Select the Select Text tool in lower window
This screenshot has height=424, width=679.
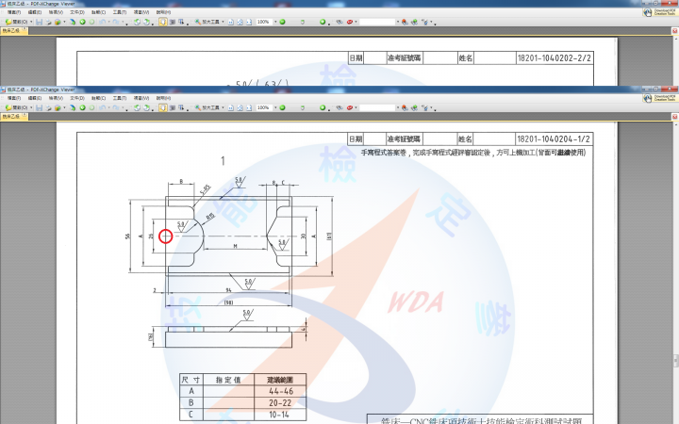(x=181, y=107)
